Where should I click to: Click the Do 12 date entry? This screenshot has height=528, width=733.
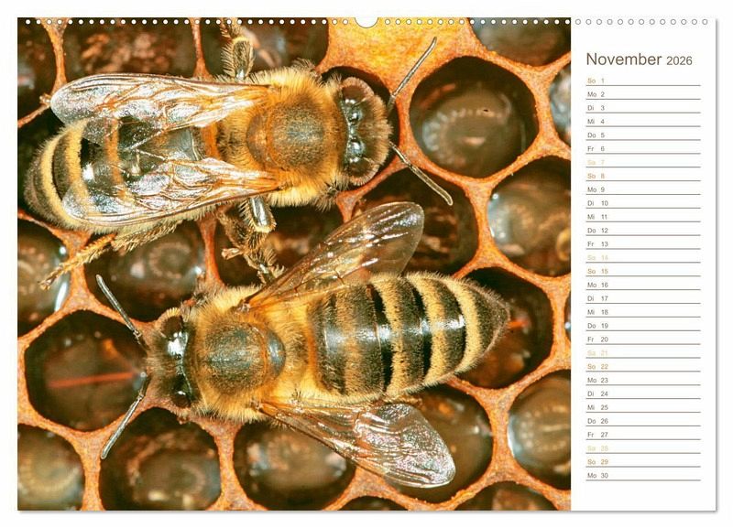(x=641, y=231)
